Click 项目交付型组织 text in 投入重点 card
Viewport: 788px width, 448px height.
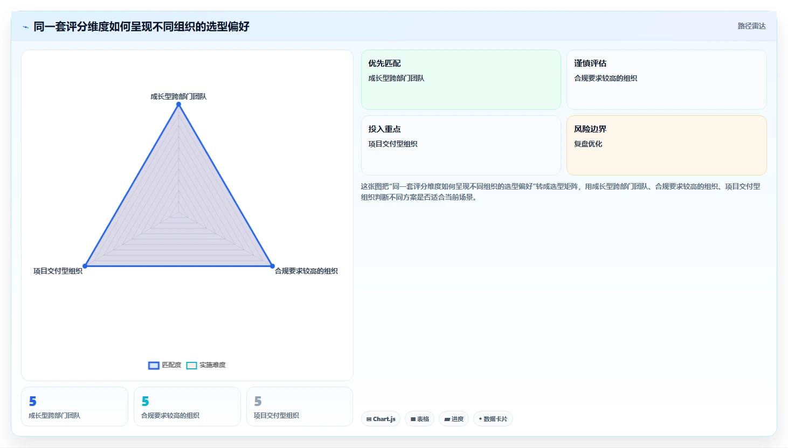pos(393,144)
